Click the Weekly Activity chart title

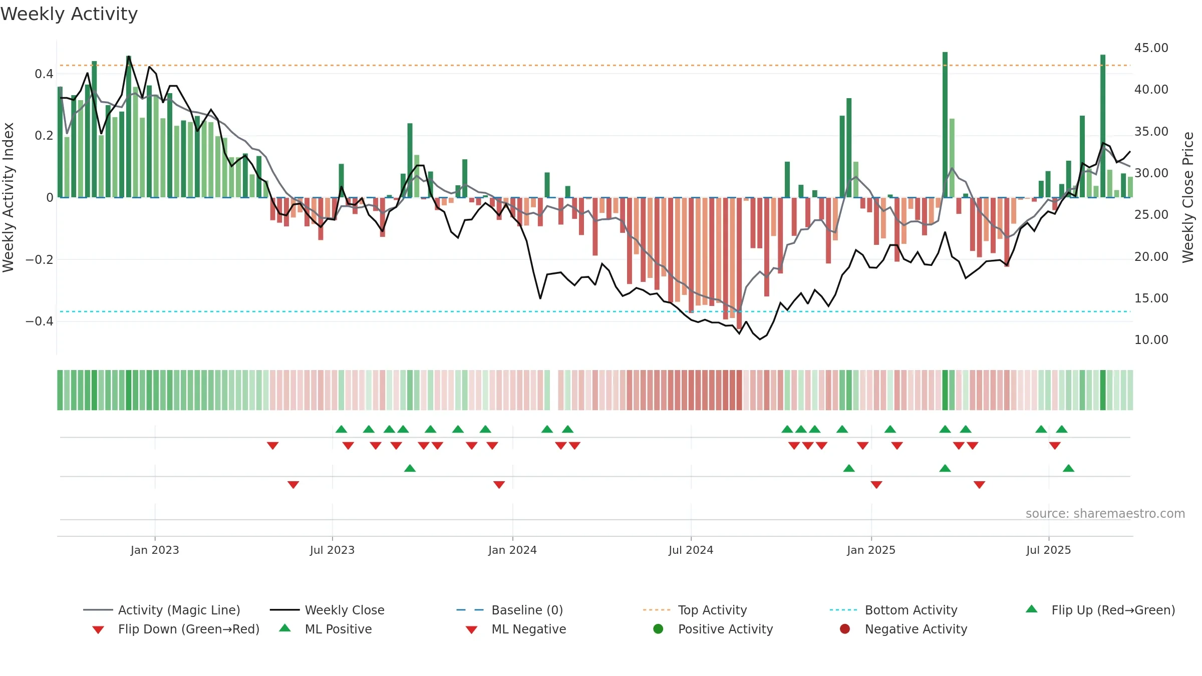69,14
